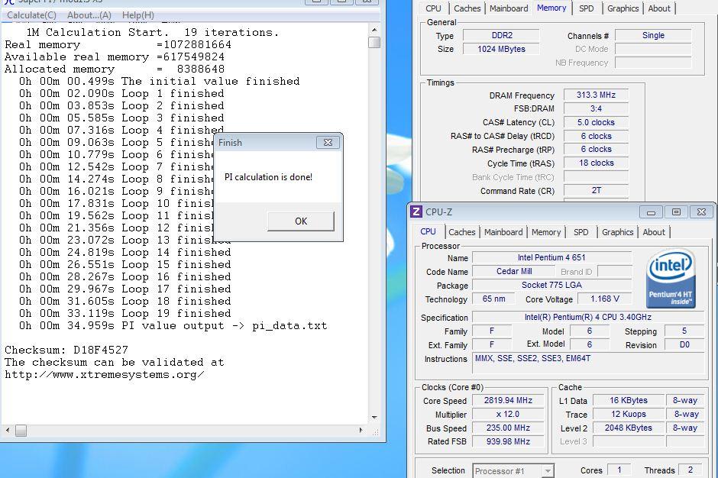Image resolution: width=718 pixels, height=478 pixels.
Task: Open the Help(H) menu in Super PI
Action: (x=137, y=15)
